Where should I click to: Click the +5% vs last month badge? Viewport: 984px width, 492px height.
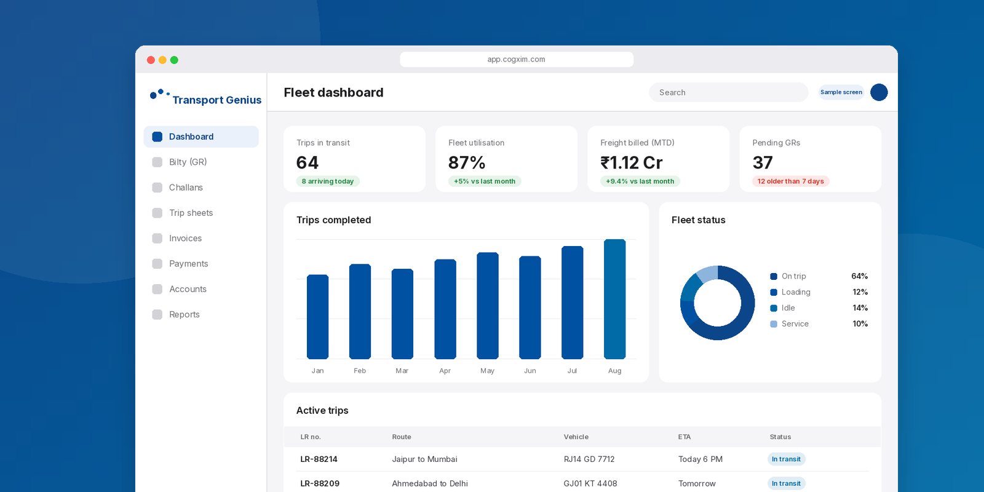point(485,181)
